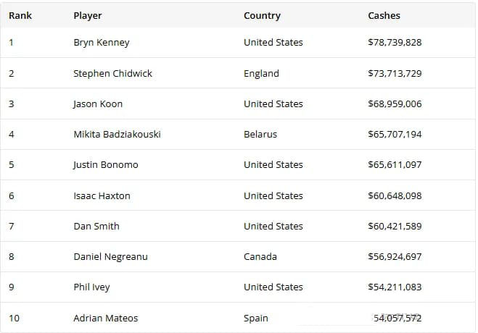
Task: Select the Dan Smith row name
Action: 96,226
